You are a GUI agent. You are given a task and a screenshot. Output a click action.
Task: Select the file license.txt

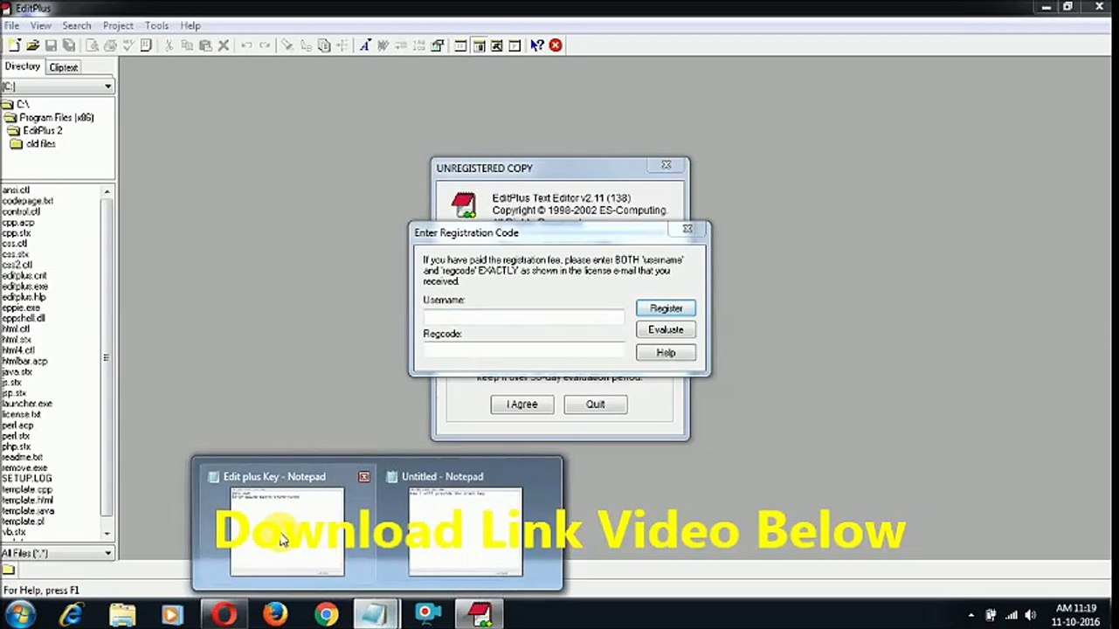click(x=21, y=414)
